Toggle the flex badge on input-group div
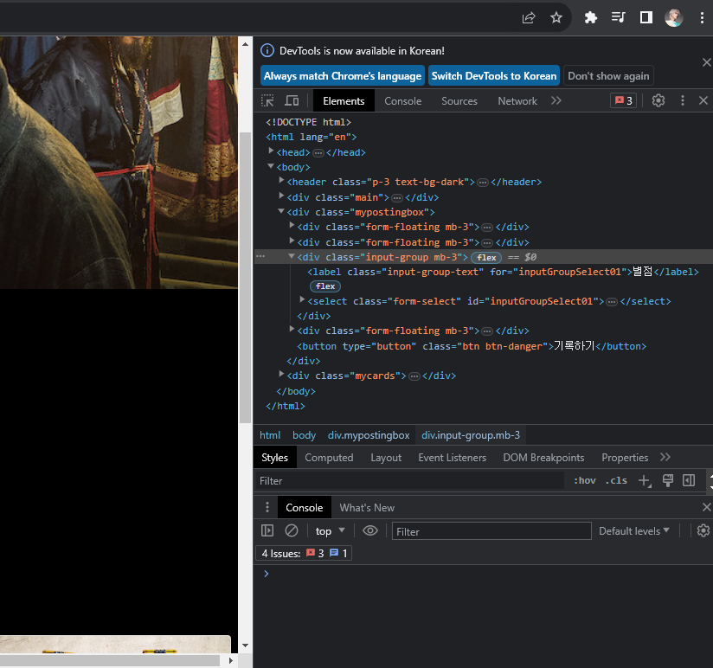 (486, 257)
